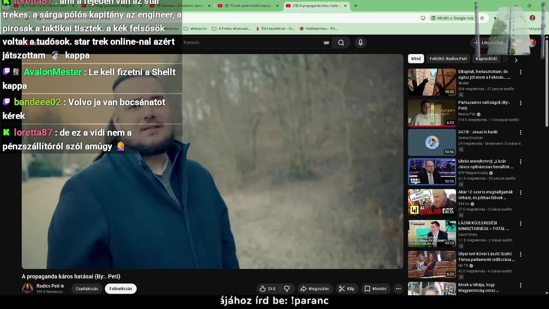Select the Mind filter chip

click(416, 59)
